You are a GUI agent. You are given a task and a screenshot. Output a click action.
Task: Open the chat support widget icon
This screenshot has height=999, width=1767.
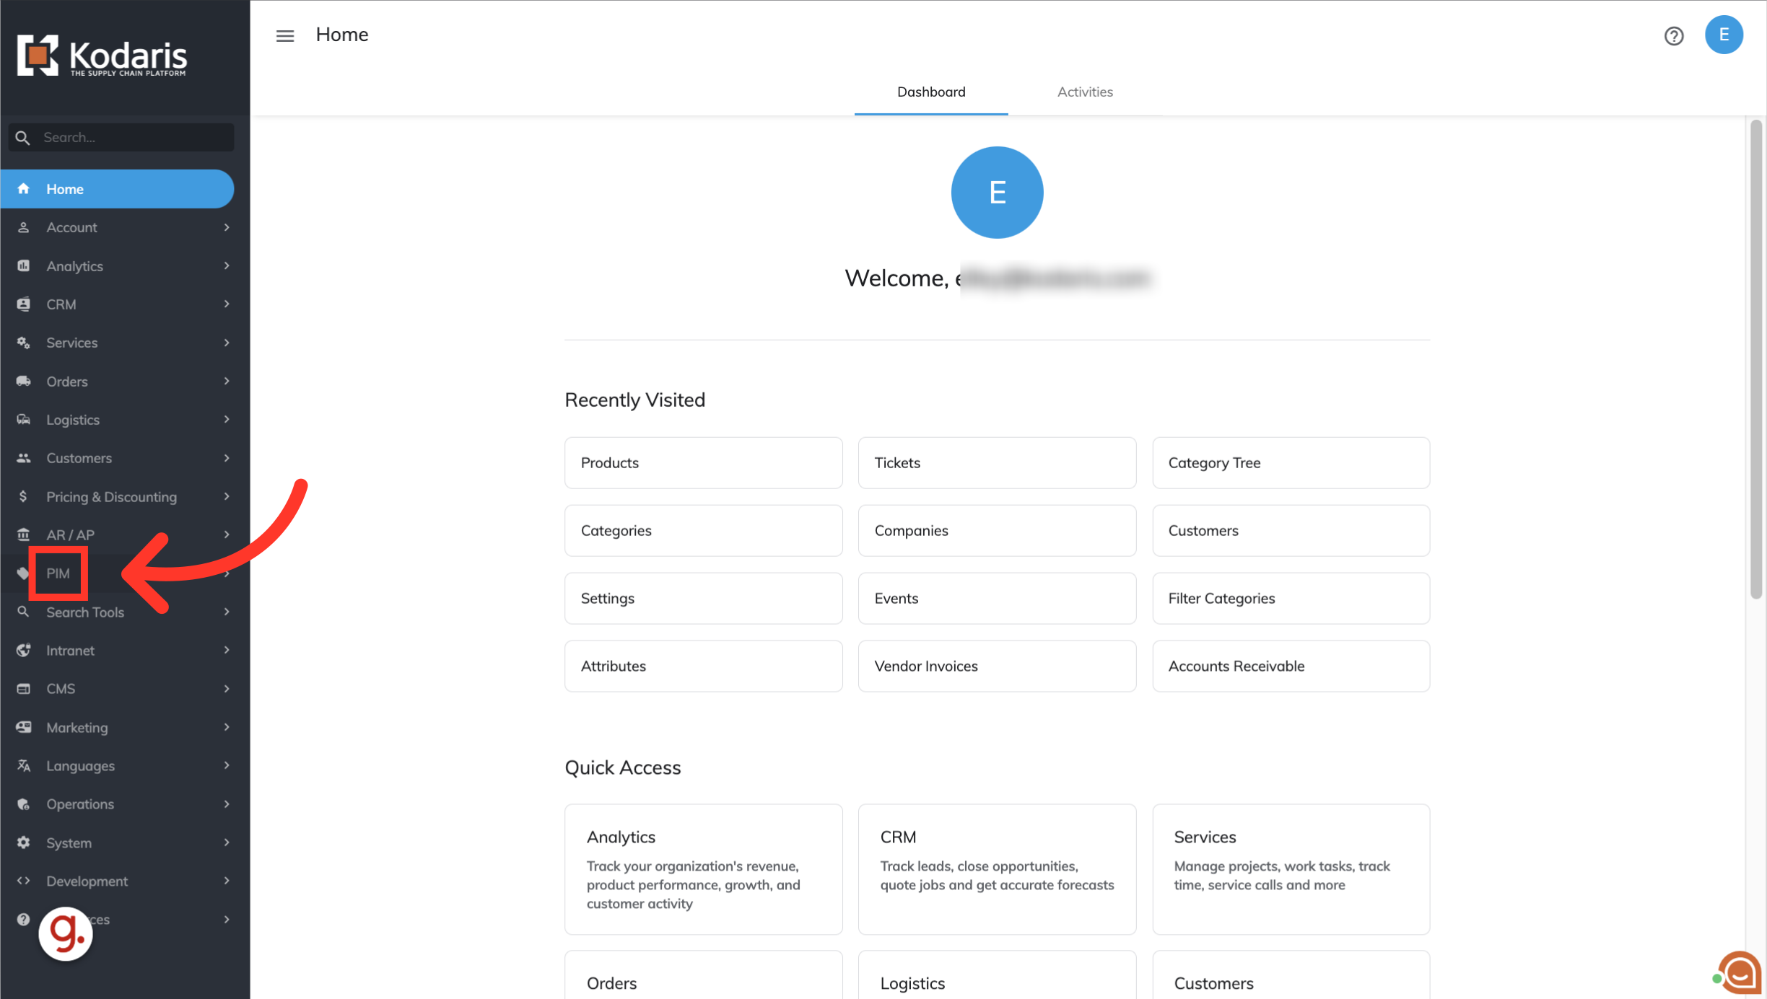tap(1740, 972)
